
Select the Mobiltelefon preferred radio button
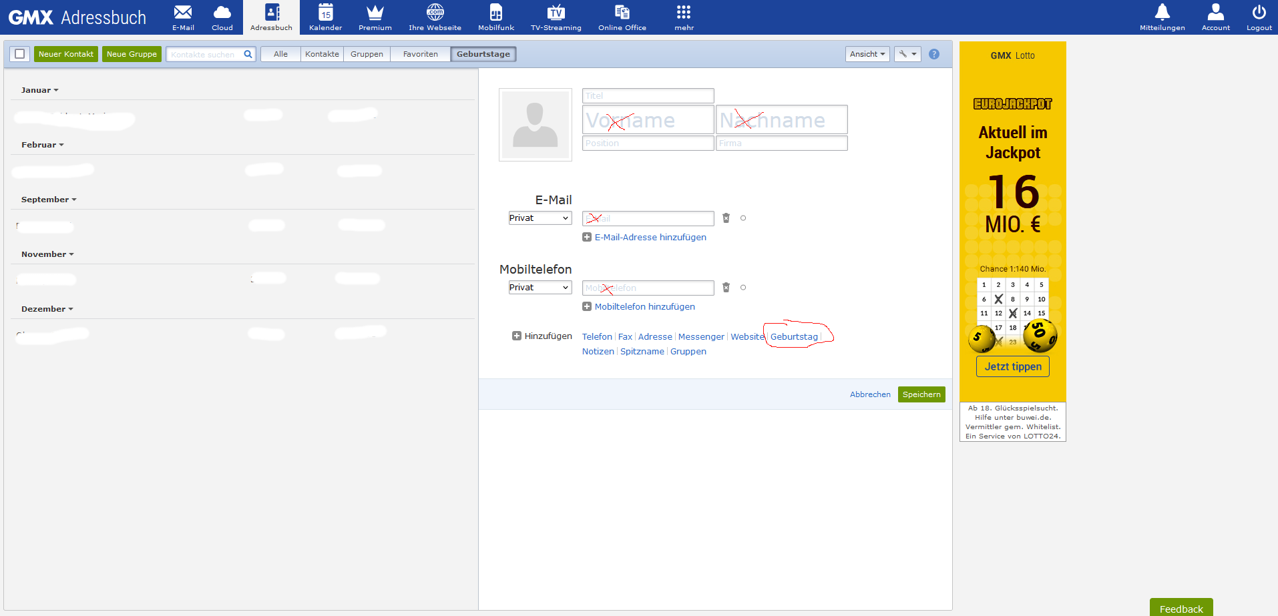click(743, 288)
